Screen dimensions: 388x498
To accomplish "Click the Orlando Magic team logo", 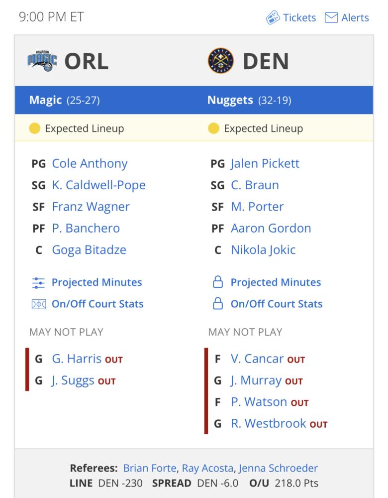I will (42, 61).
